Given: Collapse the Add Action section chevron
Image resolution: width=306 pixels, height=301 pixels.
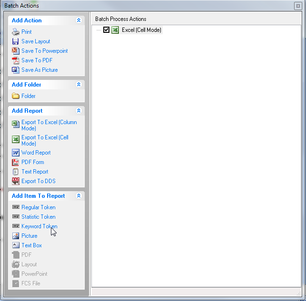Looking at the screenshot, I should coord(79,20).
